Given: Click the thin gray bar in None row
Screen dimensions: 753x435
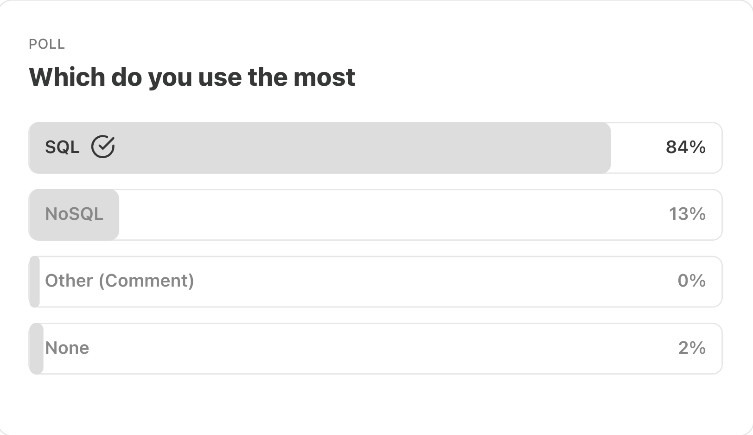Looking at the screenshot, I should pyautogui.click(x=36, y=348).
